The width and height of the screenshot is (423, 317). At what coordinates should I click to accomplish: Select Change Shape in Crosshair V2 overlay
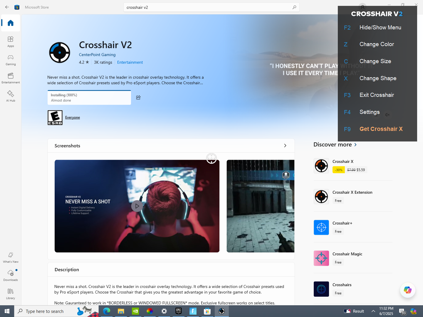tap(378, 78)
